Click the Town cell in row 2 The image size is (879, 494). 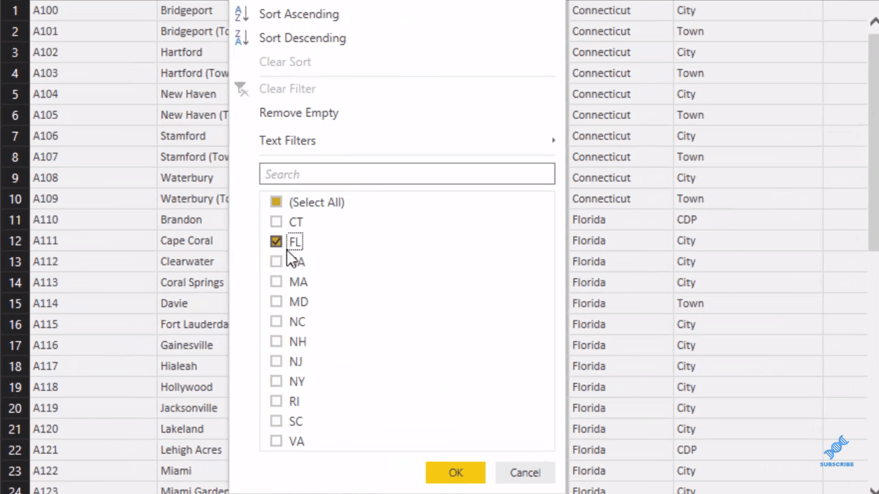click(748, 32)
